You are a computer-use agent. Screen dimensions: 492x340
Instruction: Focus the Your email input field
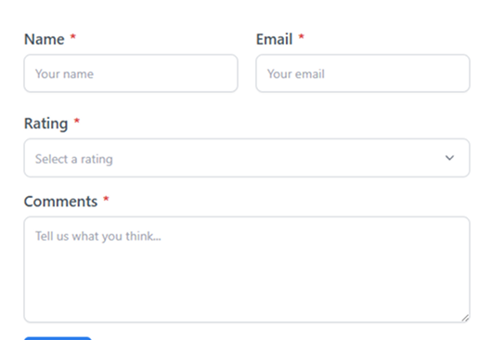363,73
